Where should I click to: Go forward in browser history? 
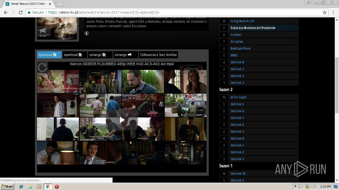click(x=13, y=12)
